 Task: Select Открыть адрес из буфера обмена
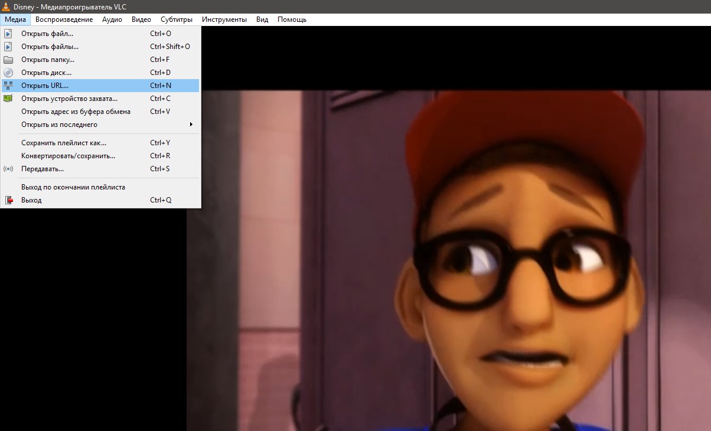point(76,112)
